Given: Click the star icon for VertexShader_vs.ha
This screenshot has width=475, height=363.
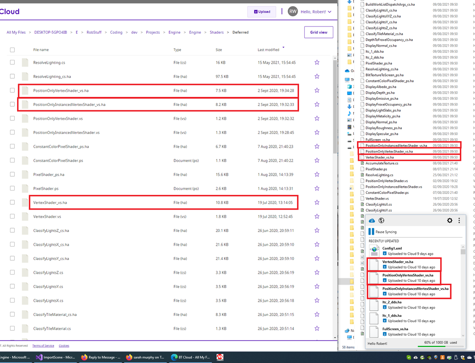Looking at the screenshot, I should click(x=317, y=202).
